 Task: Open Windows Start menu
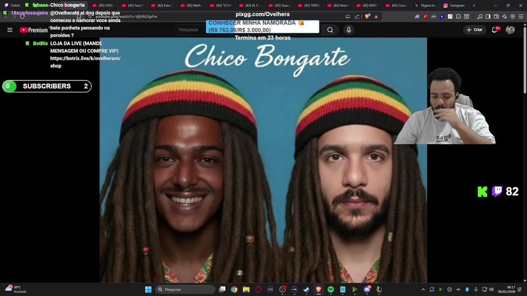click(x=148, y=289)
